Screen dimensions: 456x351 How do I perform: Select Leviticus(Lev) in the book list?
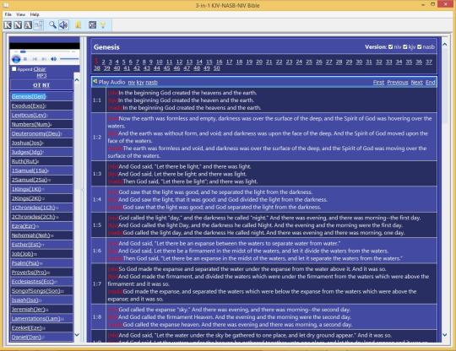(x=29, y=115)
